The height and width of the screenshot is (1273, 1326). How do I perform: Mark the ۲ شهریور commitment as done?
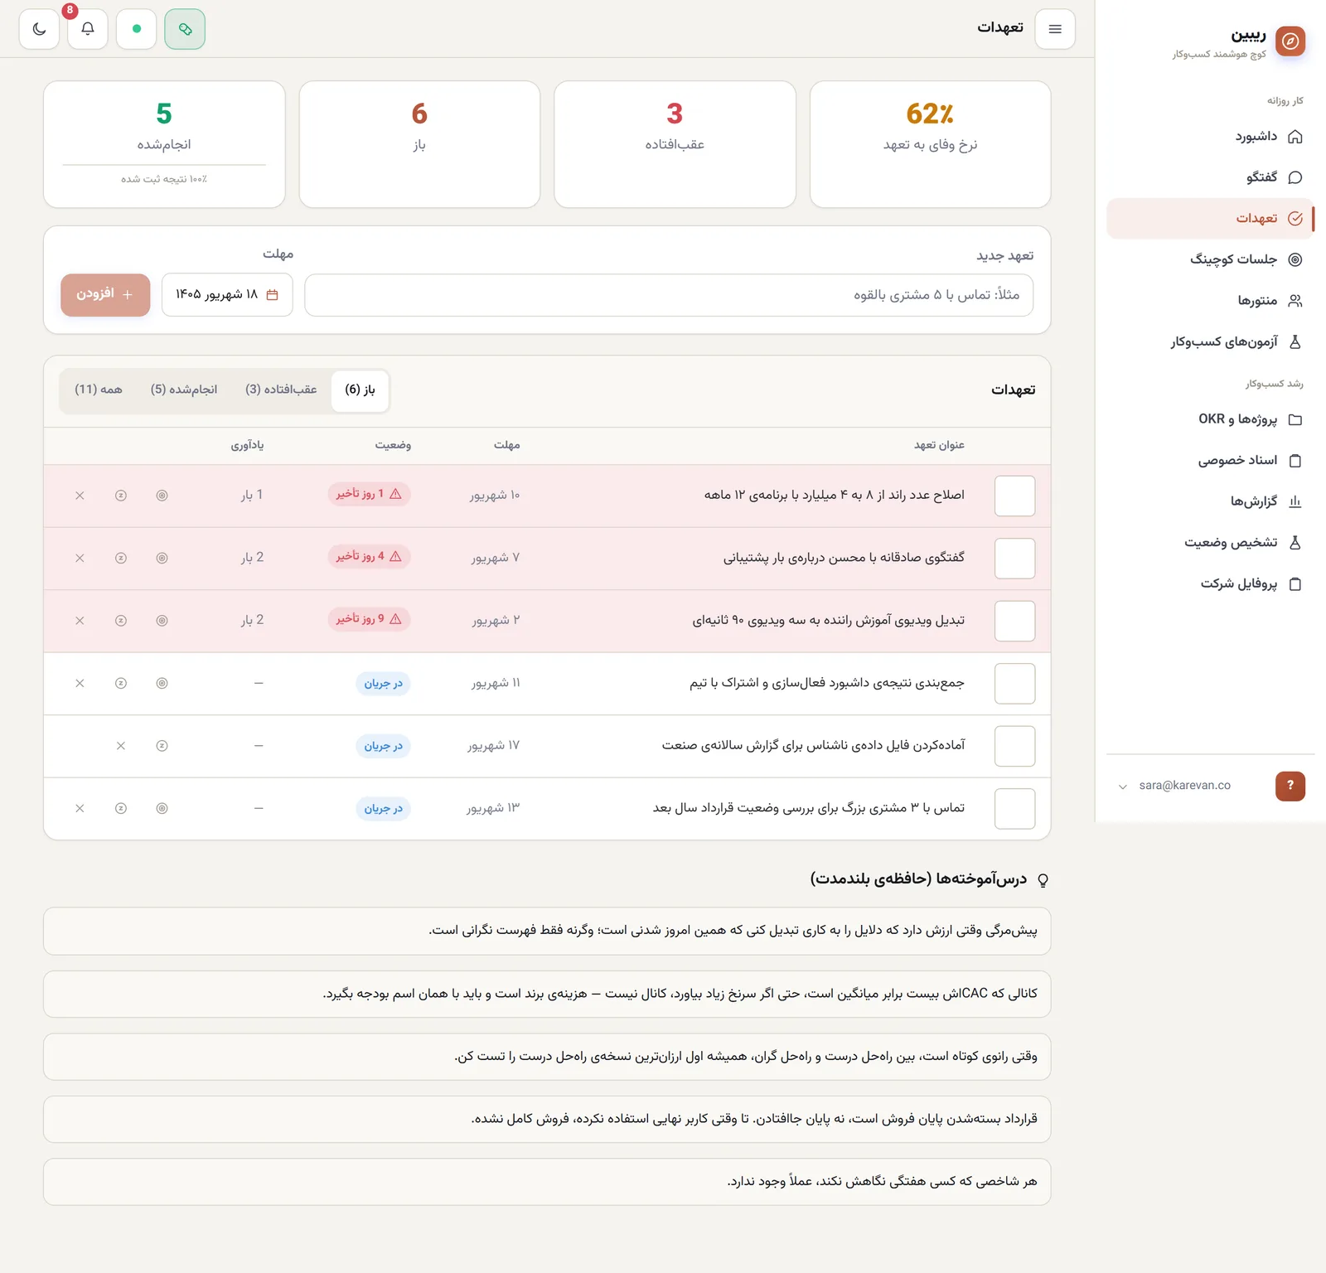click(x=1014, y=621)
